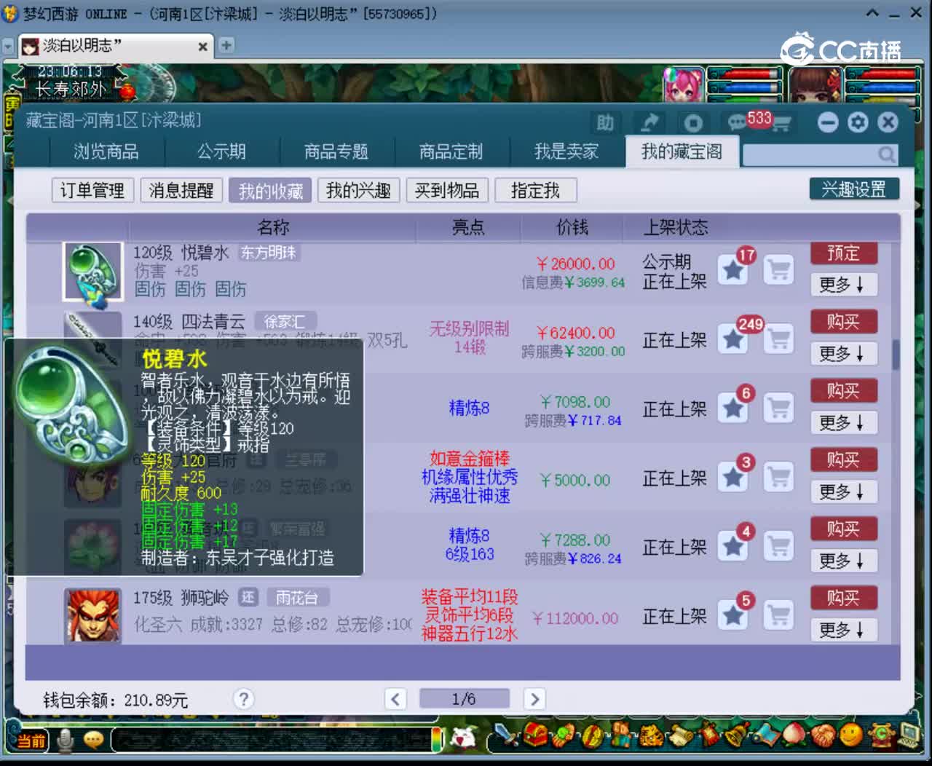Viewport: 932px width, 766px height.
Task: Click 购买 for 四法青云
Action: point(843,321)
